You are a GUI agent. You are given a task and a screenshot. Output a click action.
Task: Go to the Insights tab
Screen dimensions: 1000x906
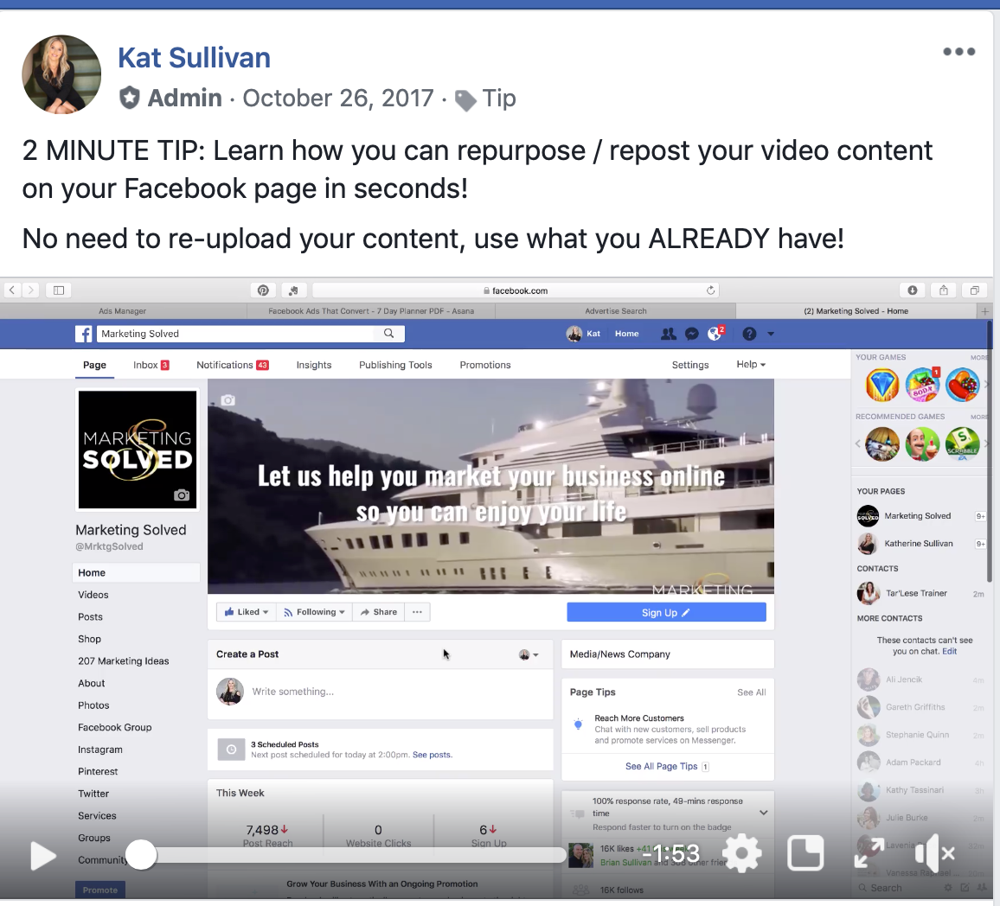coord(314,365)
